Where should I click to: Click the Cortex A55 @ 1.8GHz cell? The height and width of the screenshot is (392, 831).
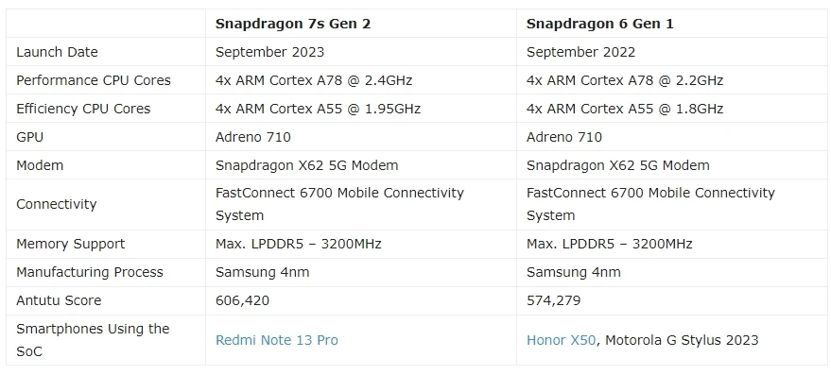pos(625,109)
